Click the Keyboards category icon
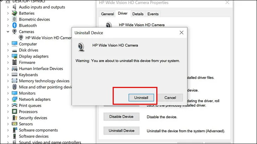The image size is (257, 144). pyautogui.click(x=14, y=75)
